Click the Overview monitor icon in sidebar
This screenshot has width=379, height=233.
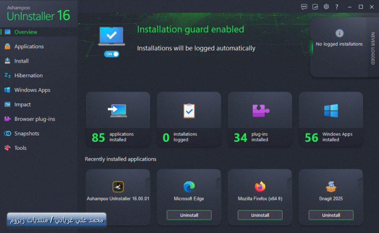pos(7,32)
